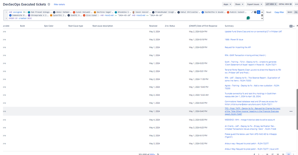Go to results page 1
The height and width of the screenshot is (155, 298).
pyautogui.click(x=259, y=154)
